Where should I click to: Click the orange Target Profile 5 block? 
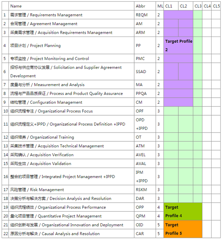click(183, 229)
